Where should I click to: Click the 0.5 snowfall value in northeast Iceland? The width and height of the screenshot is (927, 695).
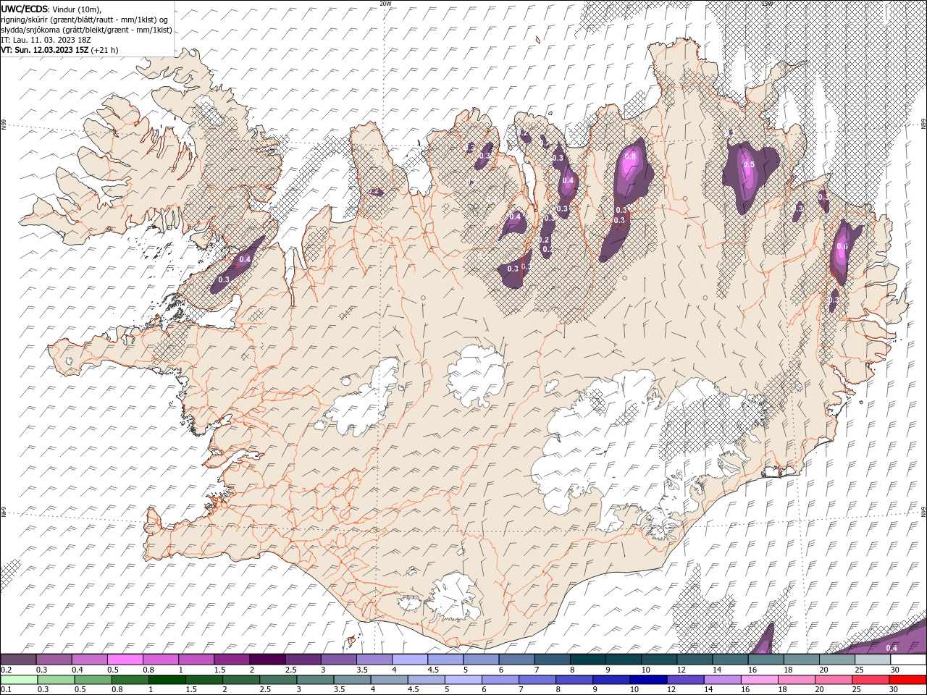click(749, 164)
